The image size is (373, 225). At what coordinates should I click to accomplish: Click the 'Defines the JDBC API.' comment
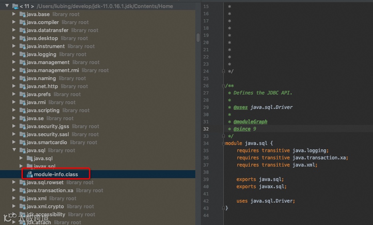(263, 93)
